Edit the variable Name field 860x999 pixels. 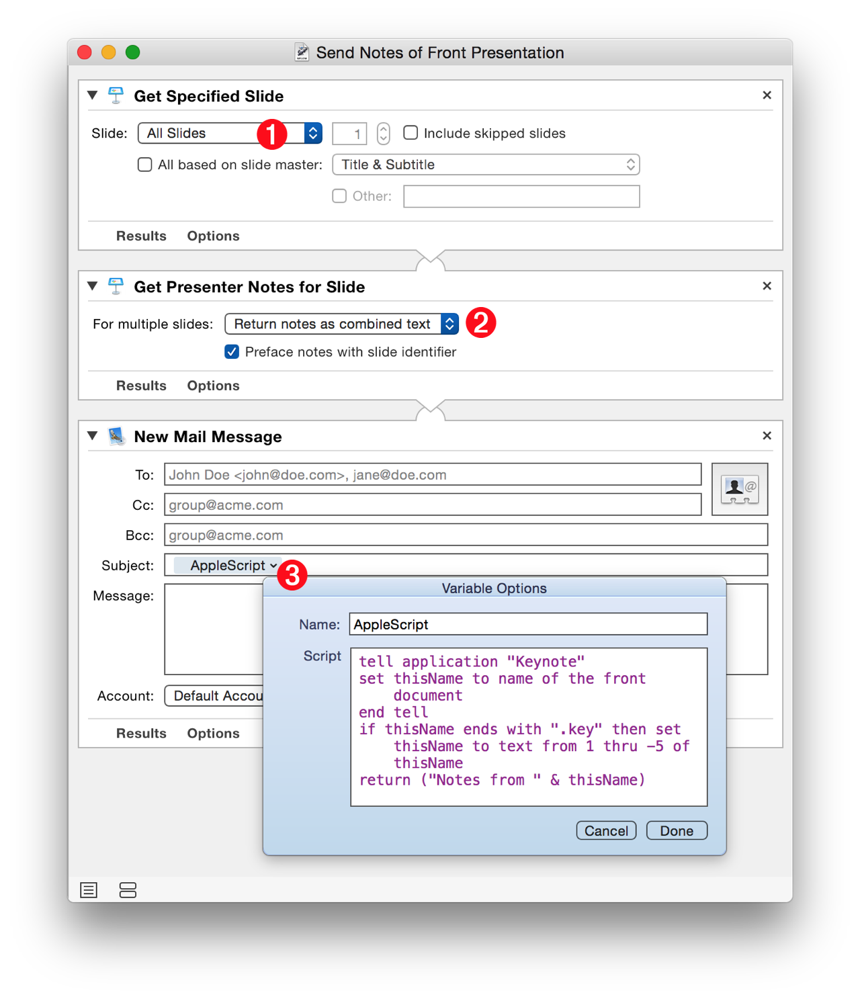[x=528, y=624]
